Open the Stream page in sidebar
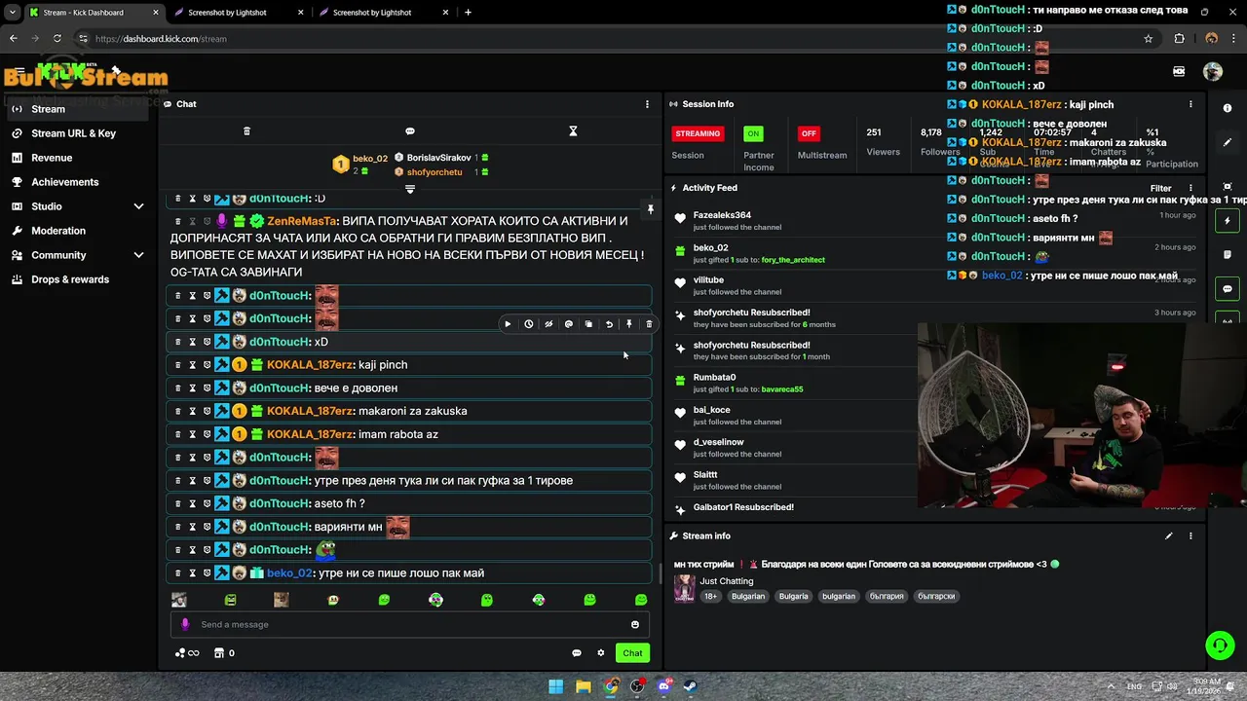The image size is (1247, 701). 80,109
